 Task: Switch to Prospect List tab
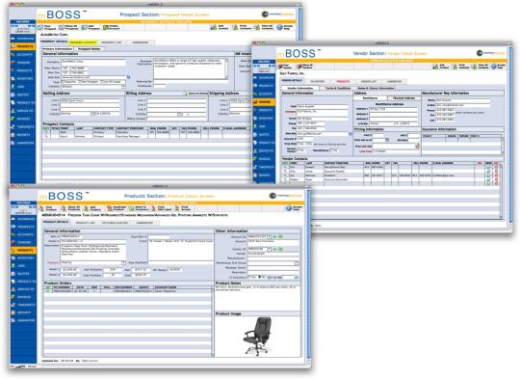[111, 42]
